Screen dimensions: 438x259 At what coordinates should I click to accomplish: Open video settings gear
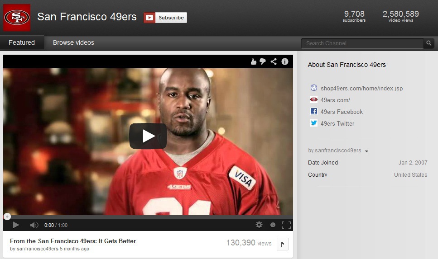coord(259,225)
